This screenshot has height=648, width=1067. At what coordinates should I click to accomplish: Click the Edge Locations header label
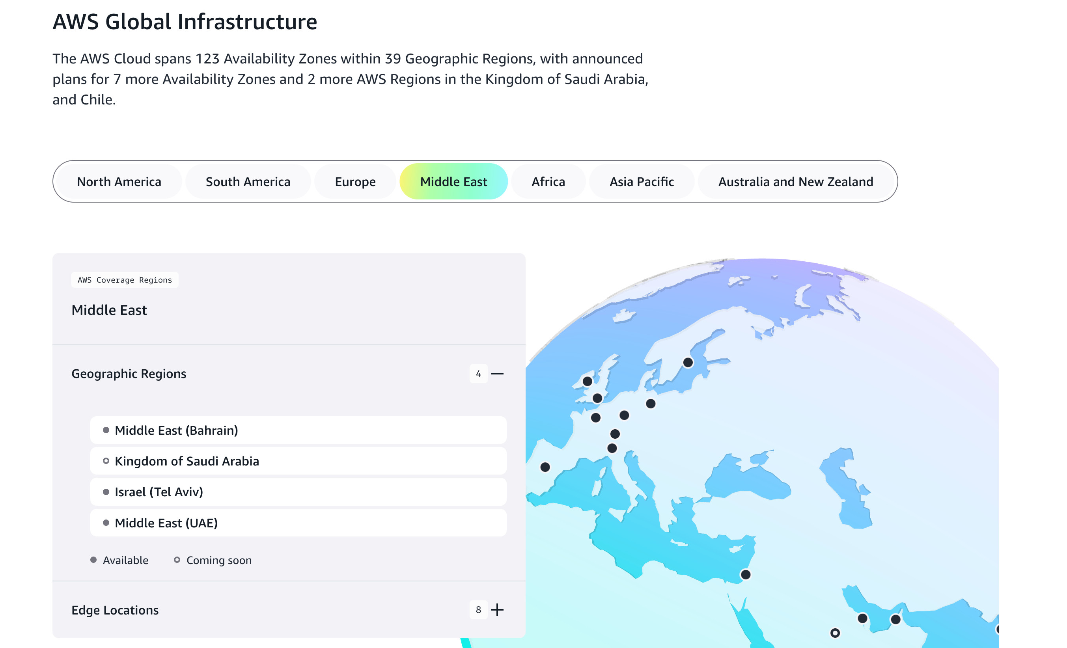point(115,609)
